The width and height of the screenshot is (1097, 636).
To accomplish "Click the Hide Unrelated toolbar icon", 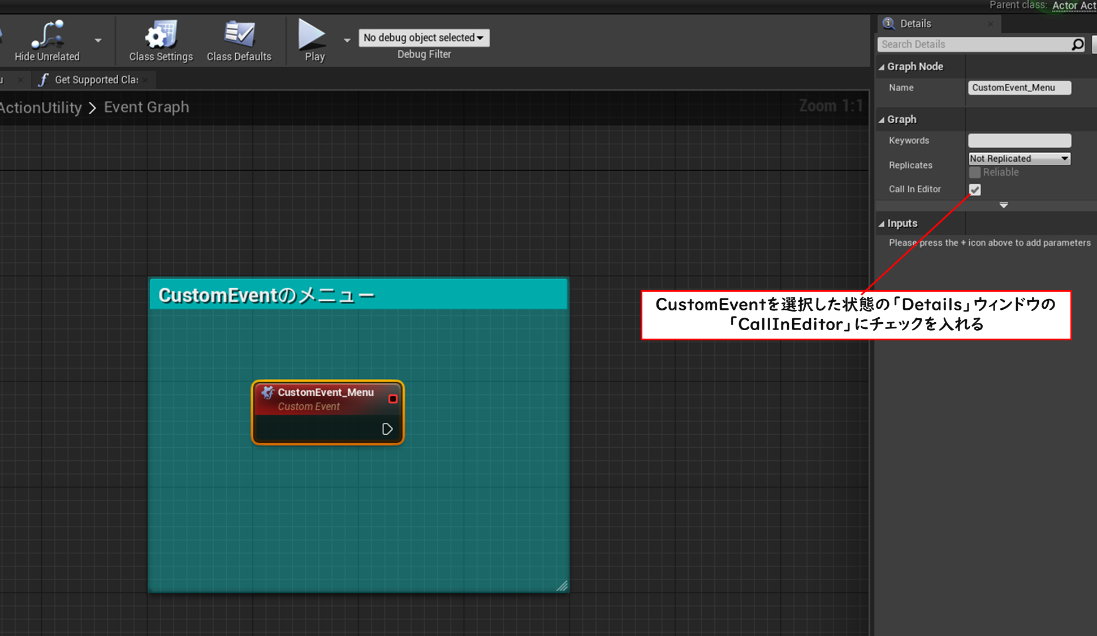I will tap(47, 41).
